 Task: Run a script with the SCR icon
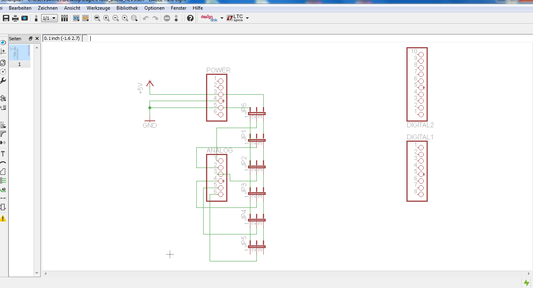(x=76, y=18)
